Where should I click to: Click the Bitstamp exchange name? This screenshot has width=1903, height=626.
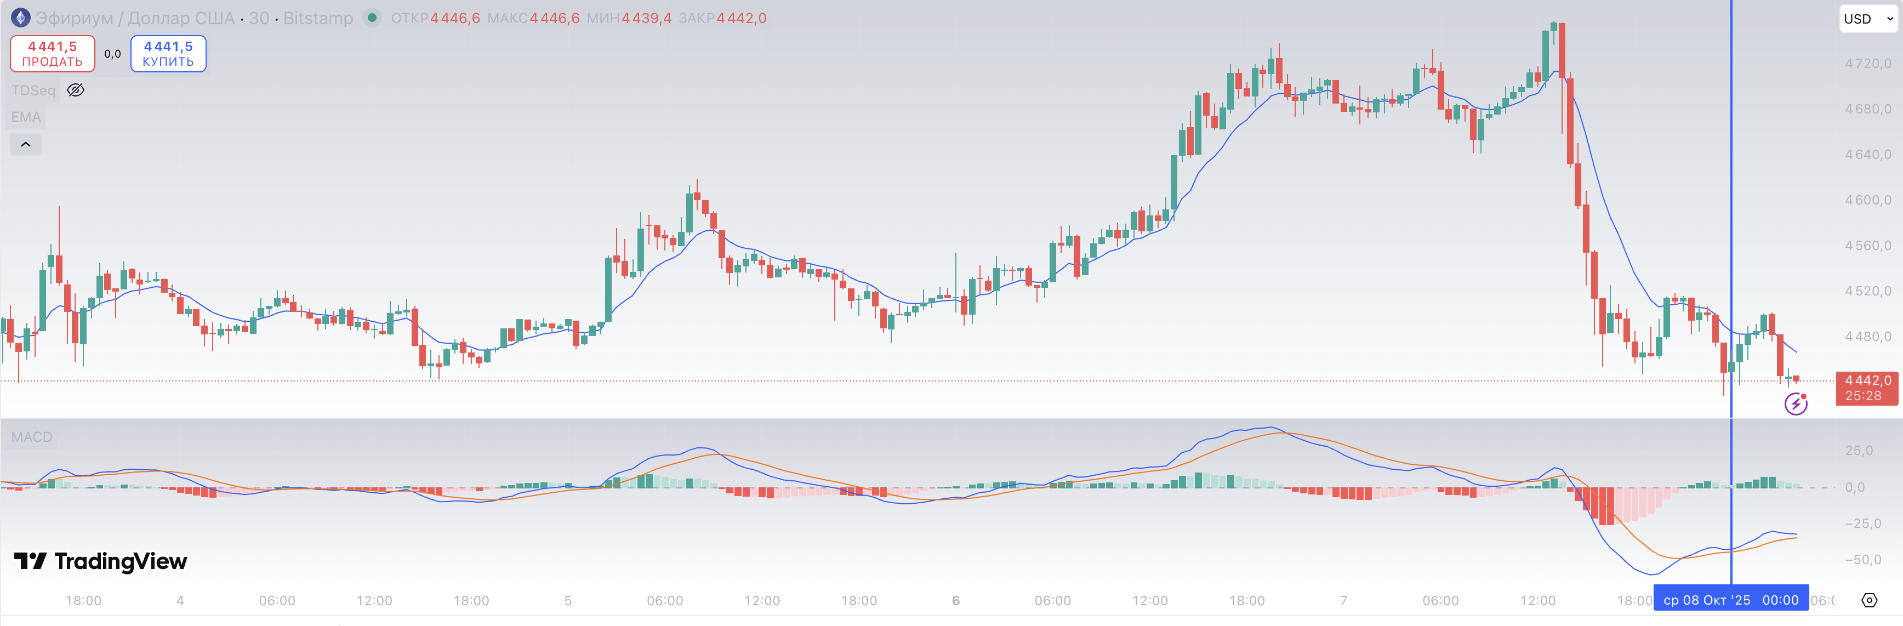(318, 18)
